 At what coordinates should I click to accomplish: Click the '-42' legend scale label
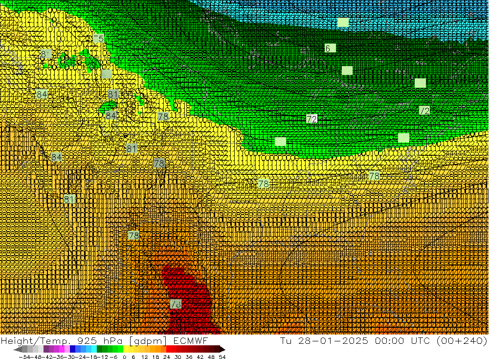(x=47, y=357)
